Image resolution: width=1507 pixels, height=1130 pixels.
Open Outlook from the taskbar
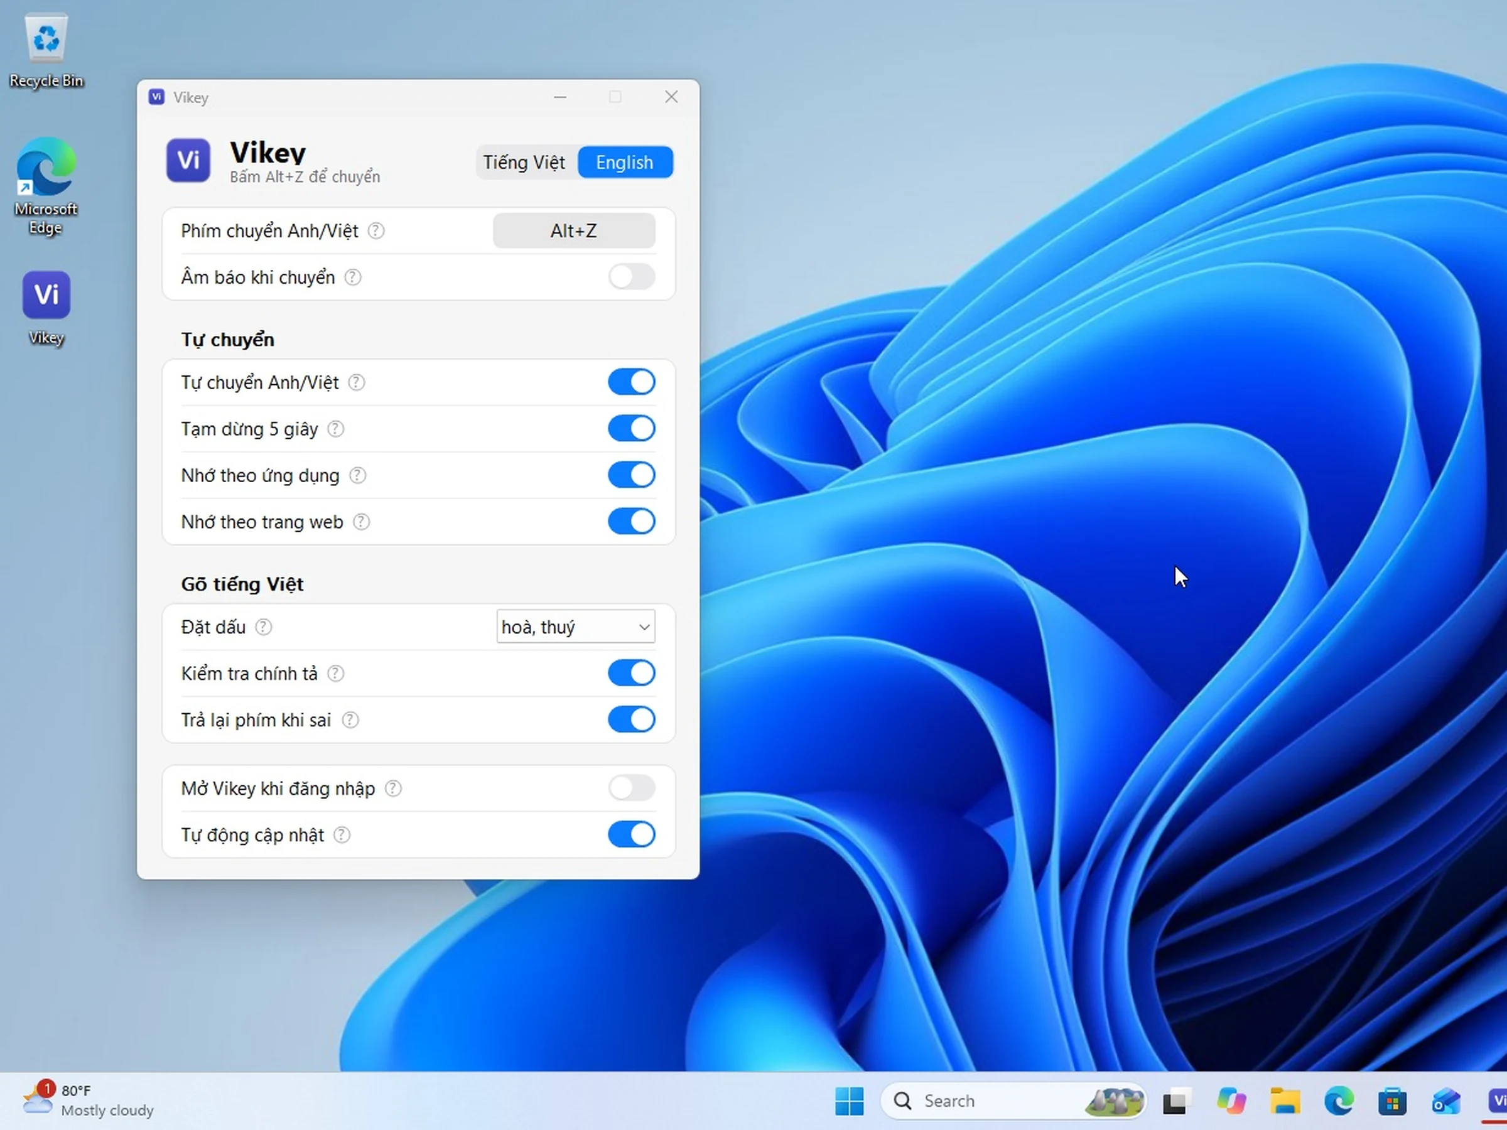1445,1100
